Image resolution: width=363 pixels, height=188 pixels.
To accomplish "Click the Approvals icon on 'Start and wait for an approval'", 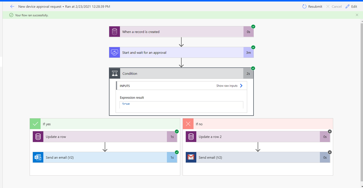I will pyautogui.click(x=115, y=53).
